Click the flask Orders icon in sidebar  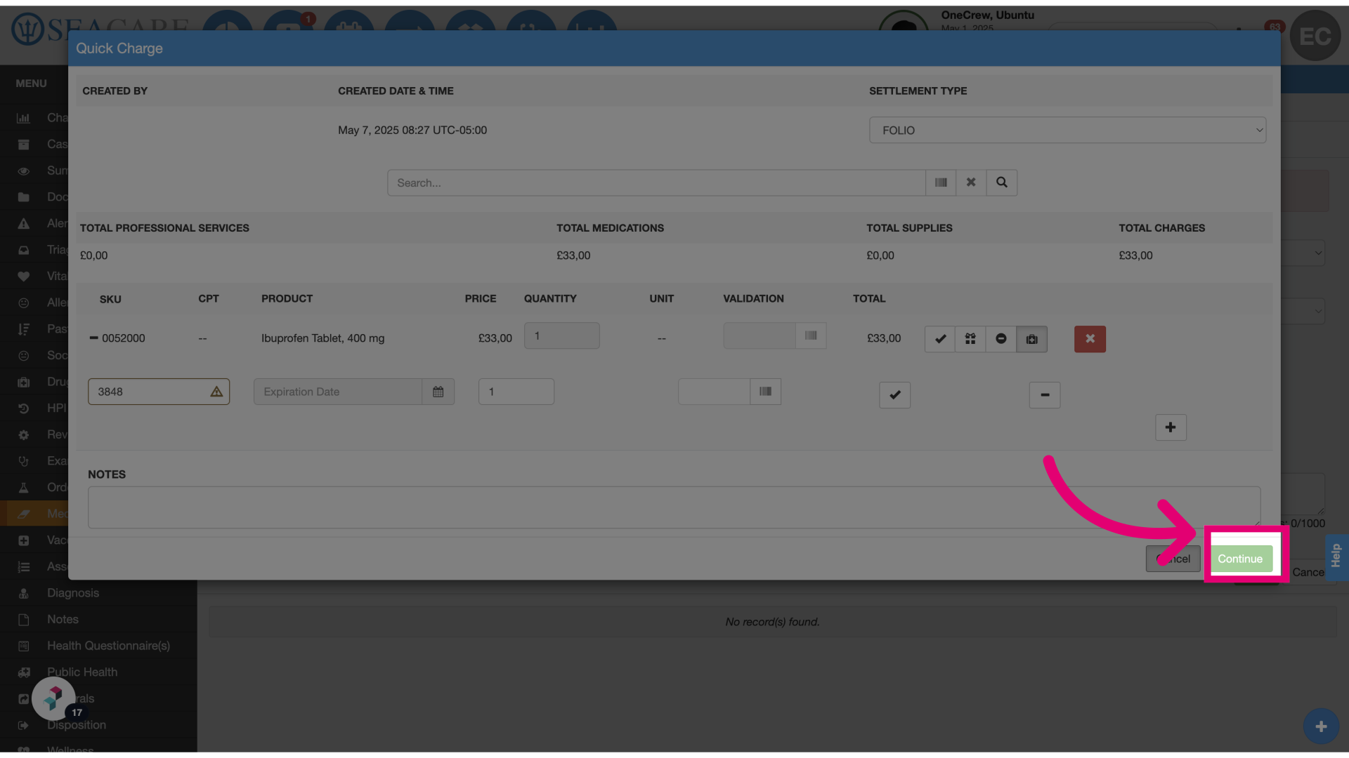pos(23,488)
